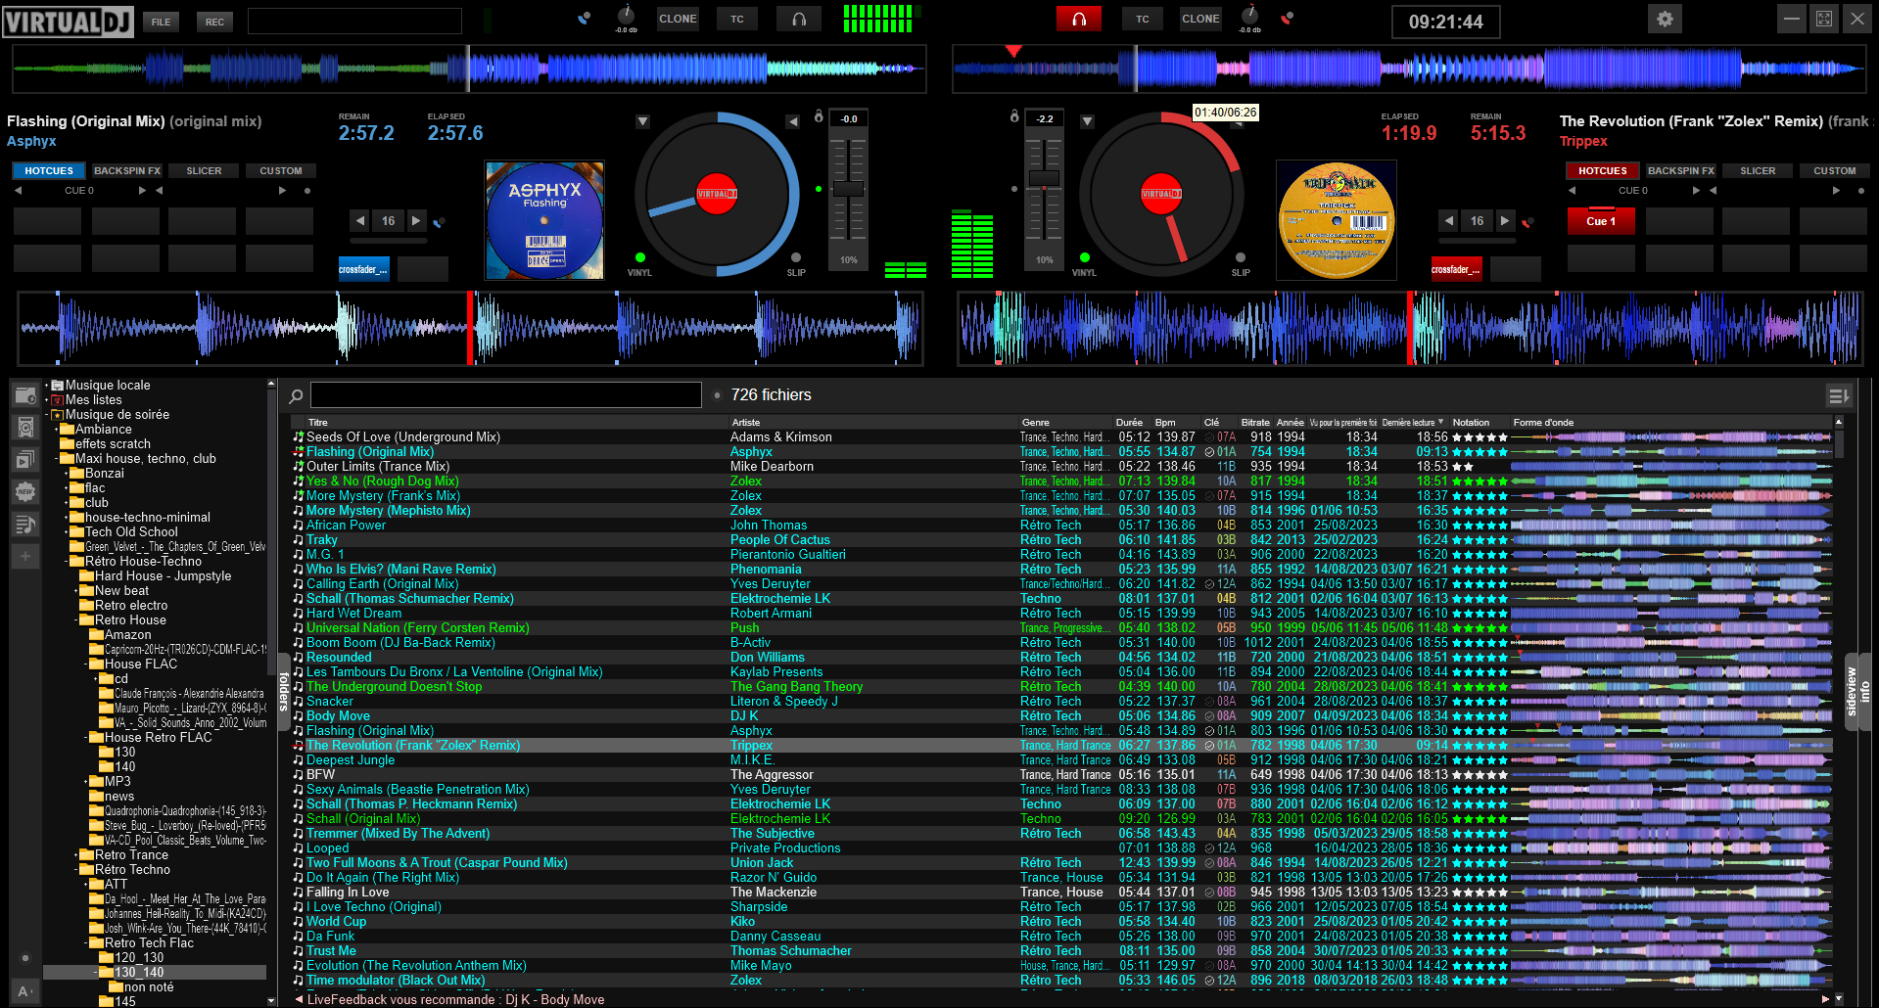1879x1008 pixels.
Task: Click left deck loop edit icon beside loop size
Action: pos(439,222)
